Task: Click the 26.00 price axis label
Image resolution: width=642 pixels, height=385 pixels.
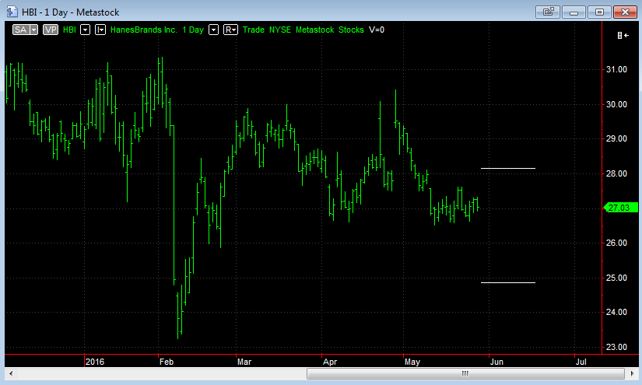Action: 616,243
